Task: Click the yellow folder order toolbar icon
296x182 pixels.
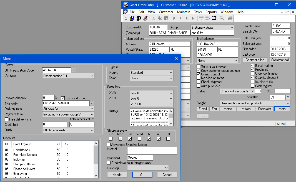Action: [132, 18]
